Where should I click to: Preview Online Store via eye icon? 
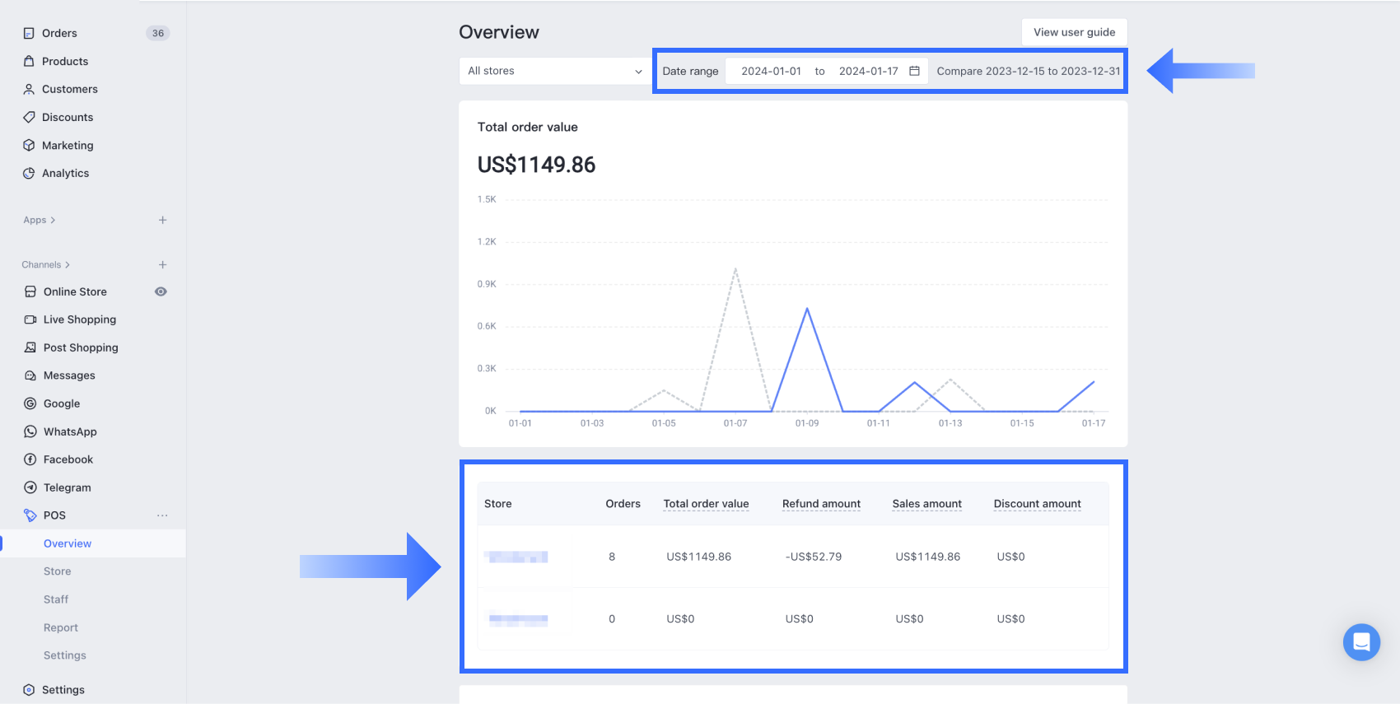pos(161,291)
